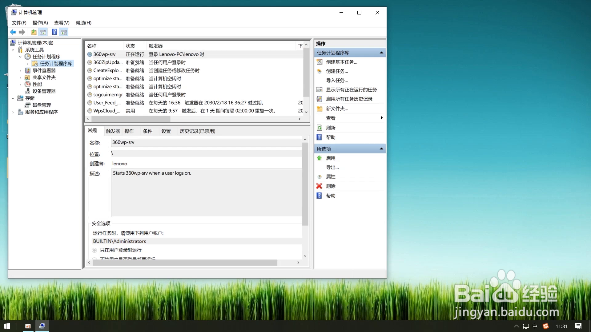Select the 只在用户登录时运行 radio button
Image resolution: width=591 pixels, height=332 pixels.
94,250
